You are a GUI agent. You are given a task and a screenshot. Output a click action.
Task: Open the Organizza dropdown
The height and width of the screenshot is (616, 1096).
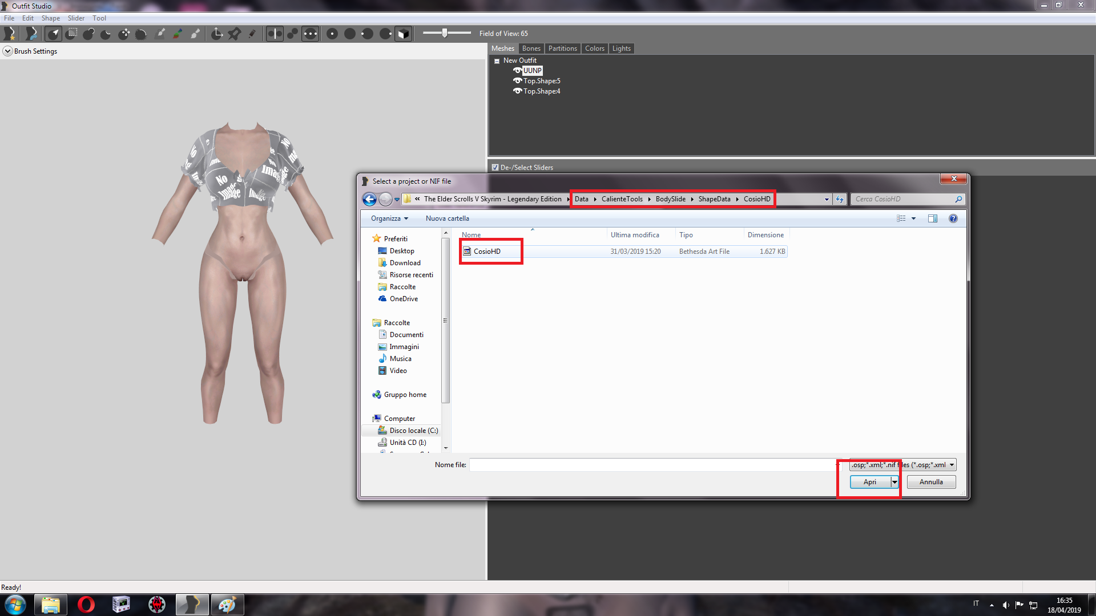point(389,218)
